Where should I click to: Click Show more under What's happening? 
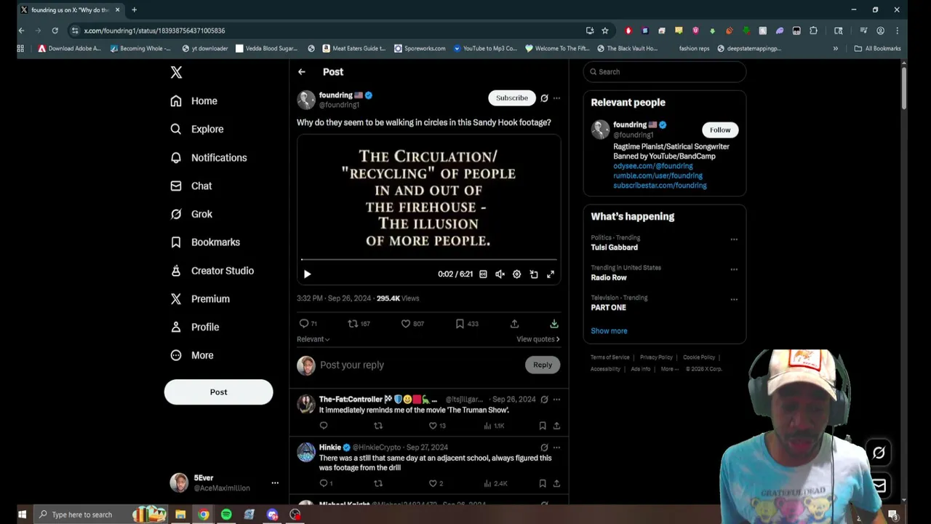point(609,331)
